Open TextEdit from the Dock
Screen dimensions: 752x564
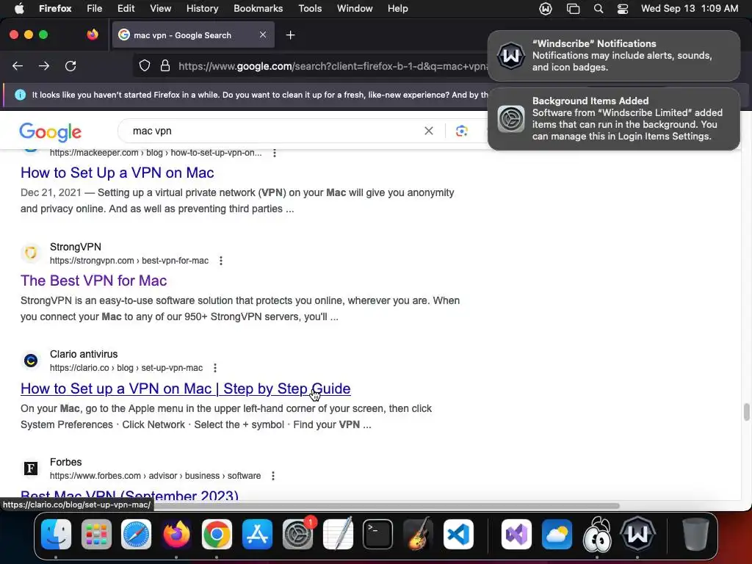(338, 535)
